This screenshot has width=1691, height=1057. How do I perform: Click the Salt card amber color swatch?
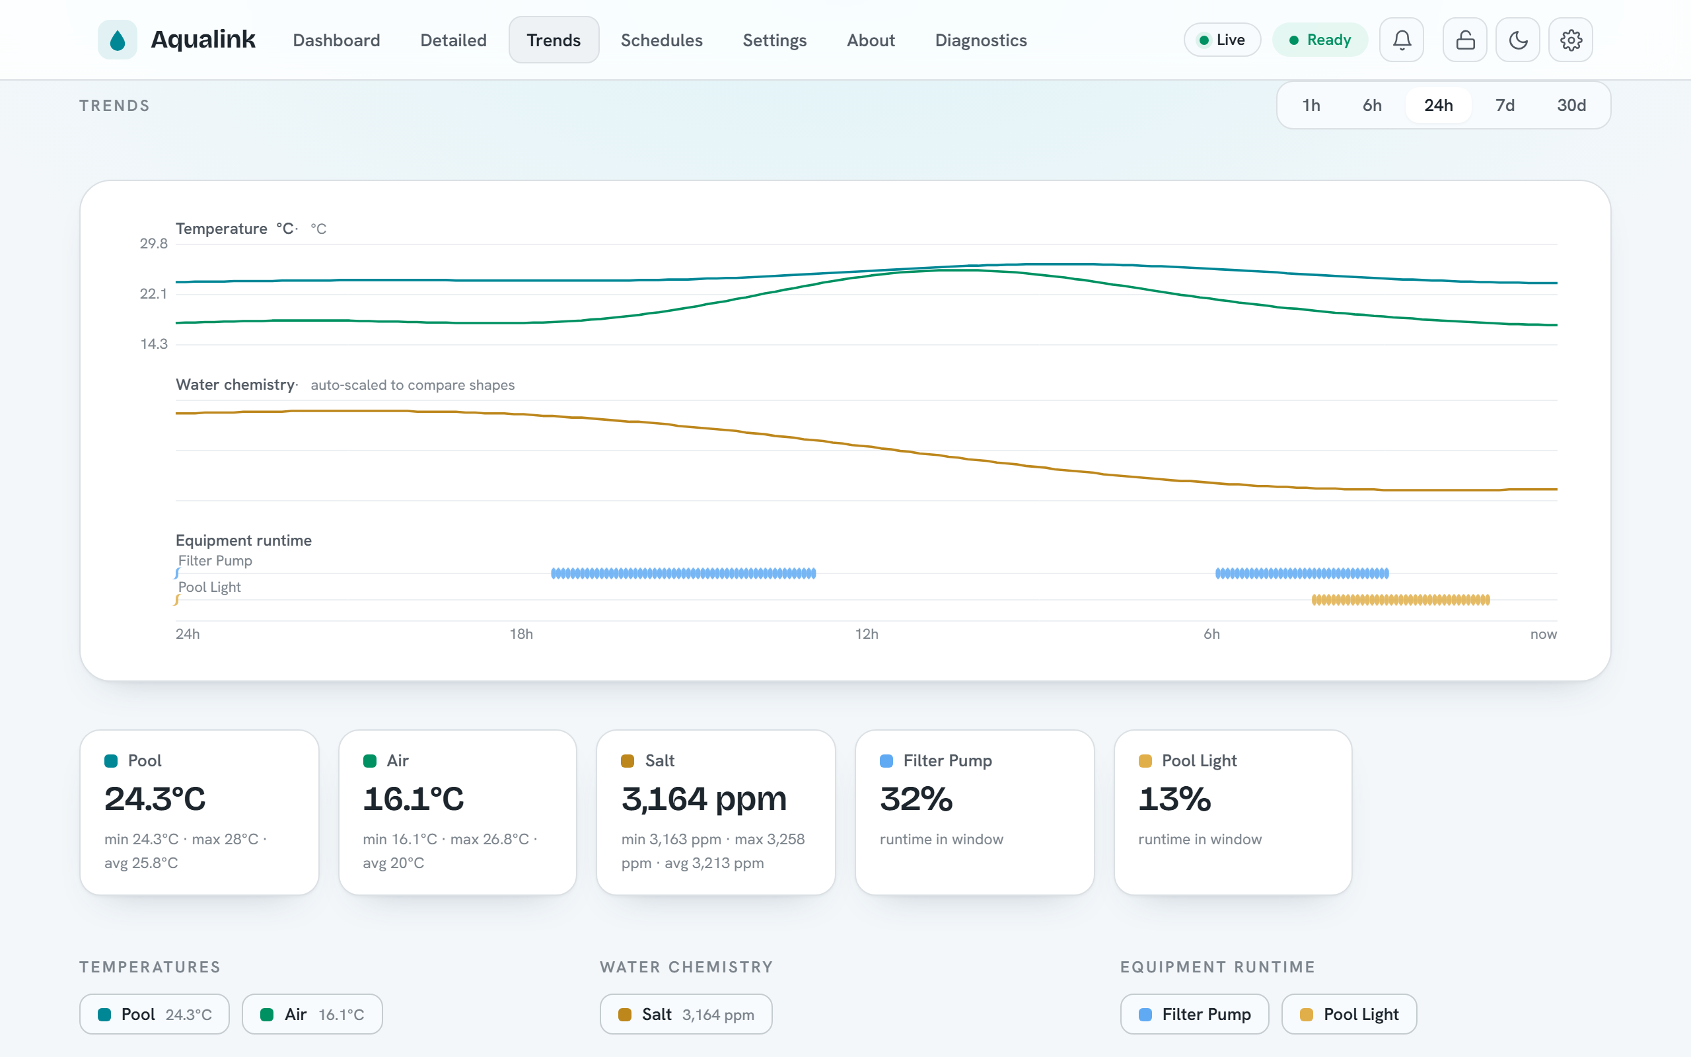pos(628,760)
